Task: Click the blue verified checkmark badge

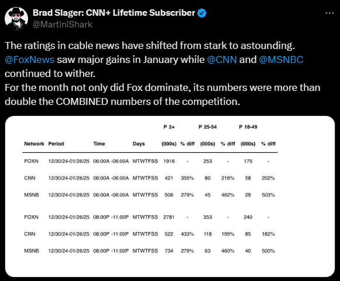Action: click(202, 13)
